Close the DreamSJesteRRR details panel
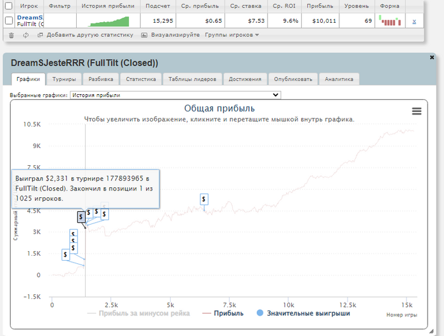Screen dimensions: 444x336 [x=432, y=58]
